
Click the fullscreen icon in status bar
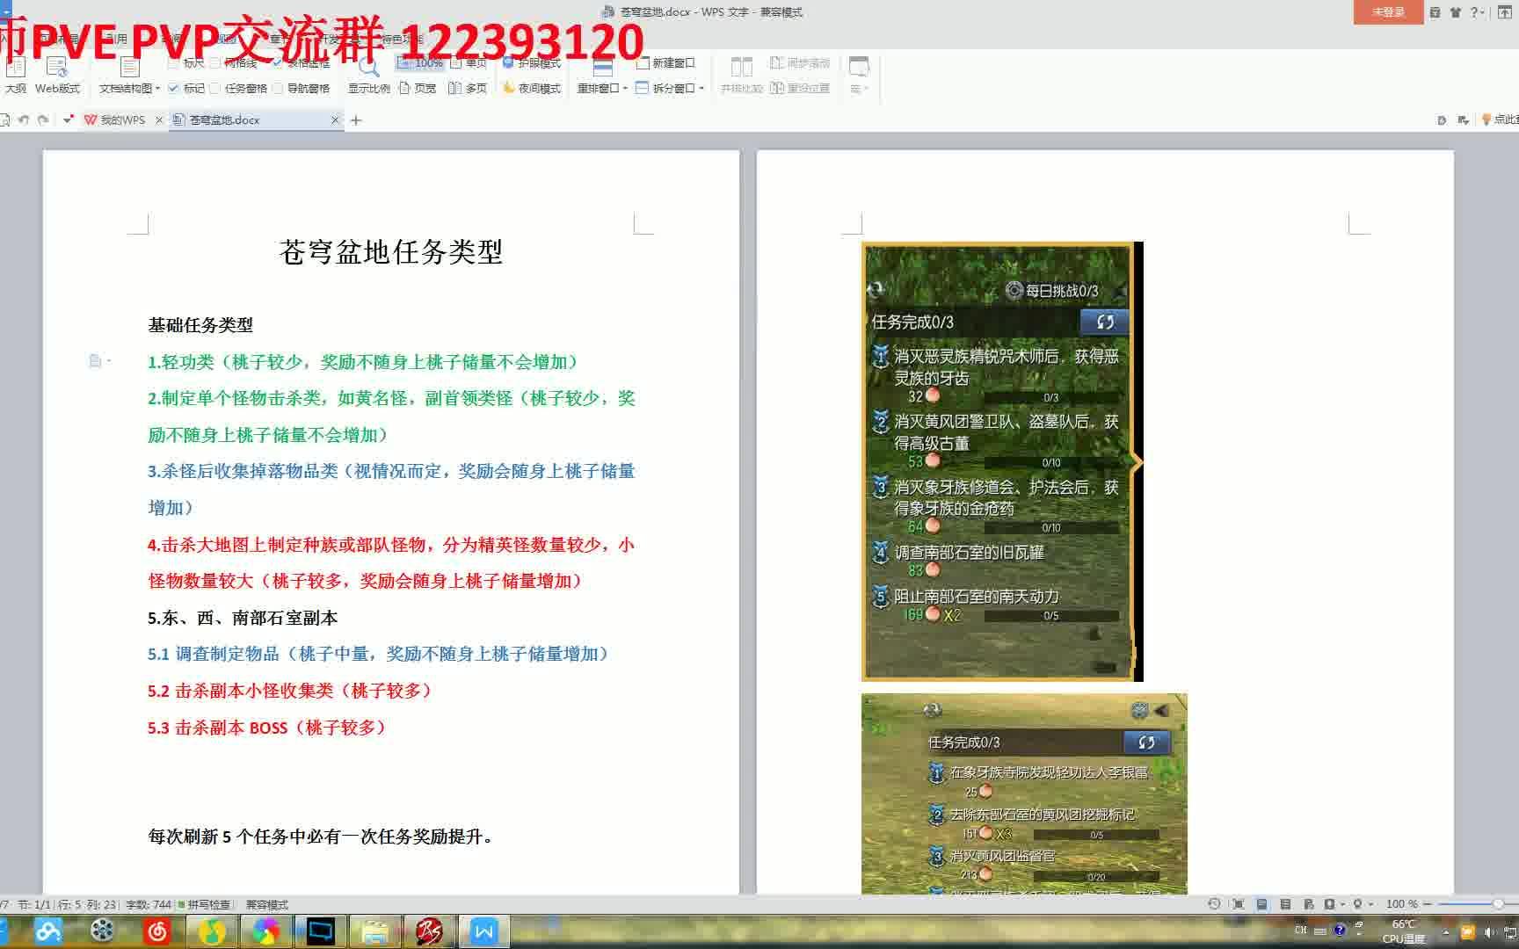(1239, 904)
